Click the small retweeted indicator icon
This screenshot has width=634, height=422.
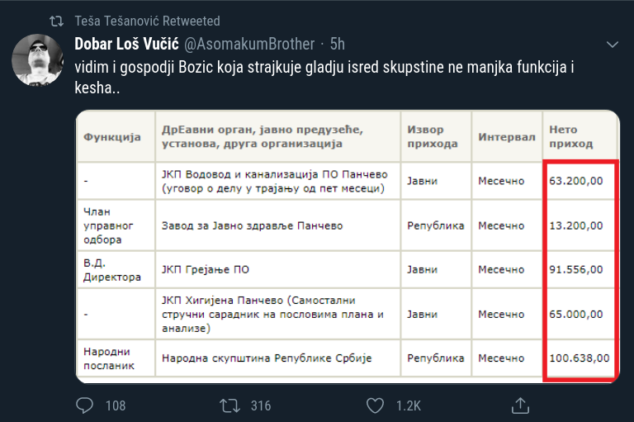[56, 21]
